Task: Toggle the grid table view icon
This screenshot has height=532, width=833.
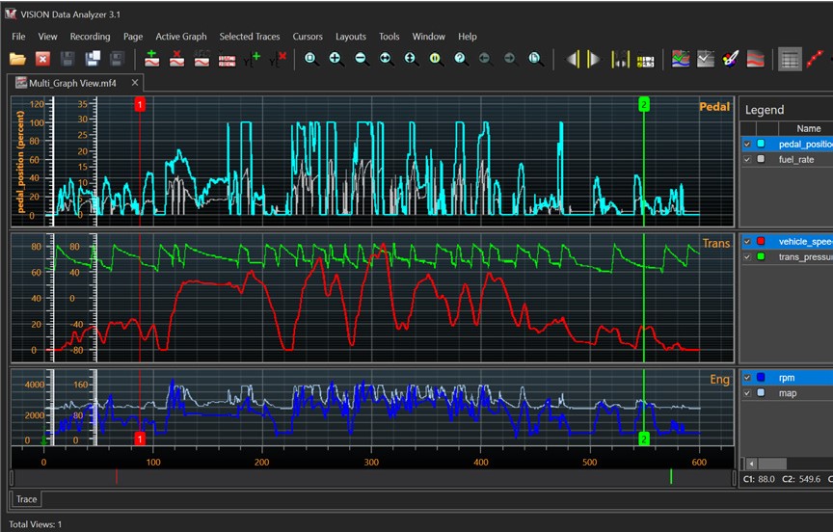Action: [x=790, y=59]
